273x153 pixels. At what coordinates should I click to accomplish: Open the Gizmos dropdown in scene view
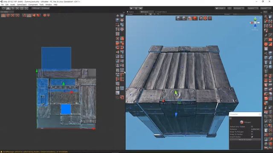point(227,14)
